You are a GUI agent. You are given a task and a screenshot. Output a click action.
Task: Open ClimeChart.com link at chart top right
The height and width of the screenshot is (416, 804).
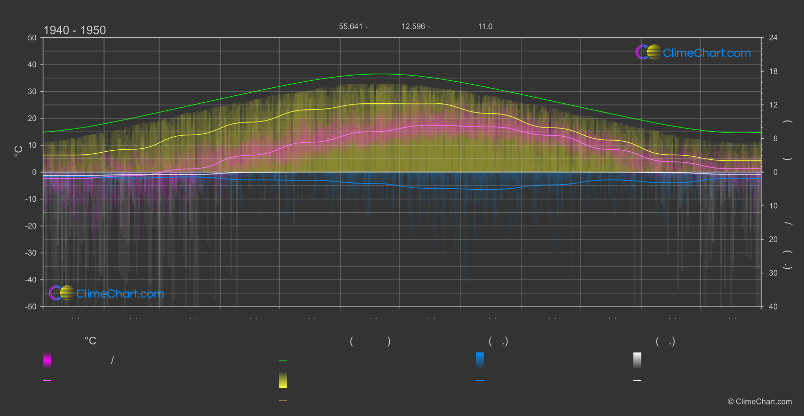707,53
